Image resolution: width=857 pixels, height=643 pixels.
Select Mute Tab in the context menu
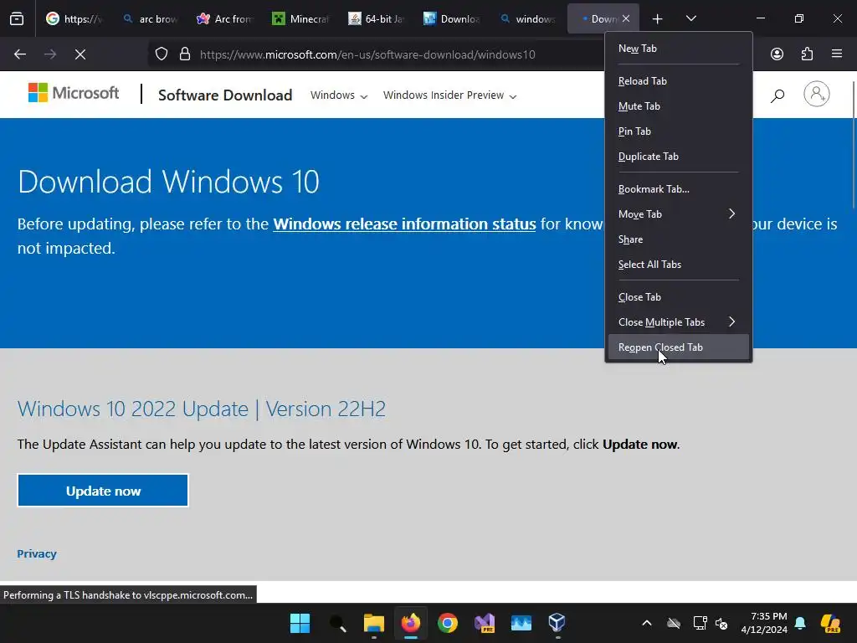[x=678, y=106]
